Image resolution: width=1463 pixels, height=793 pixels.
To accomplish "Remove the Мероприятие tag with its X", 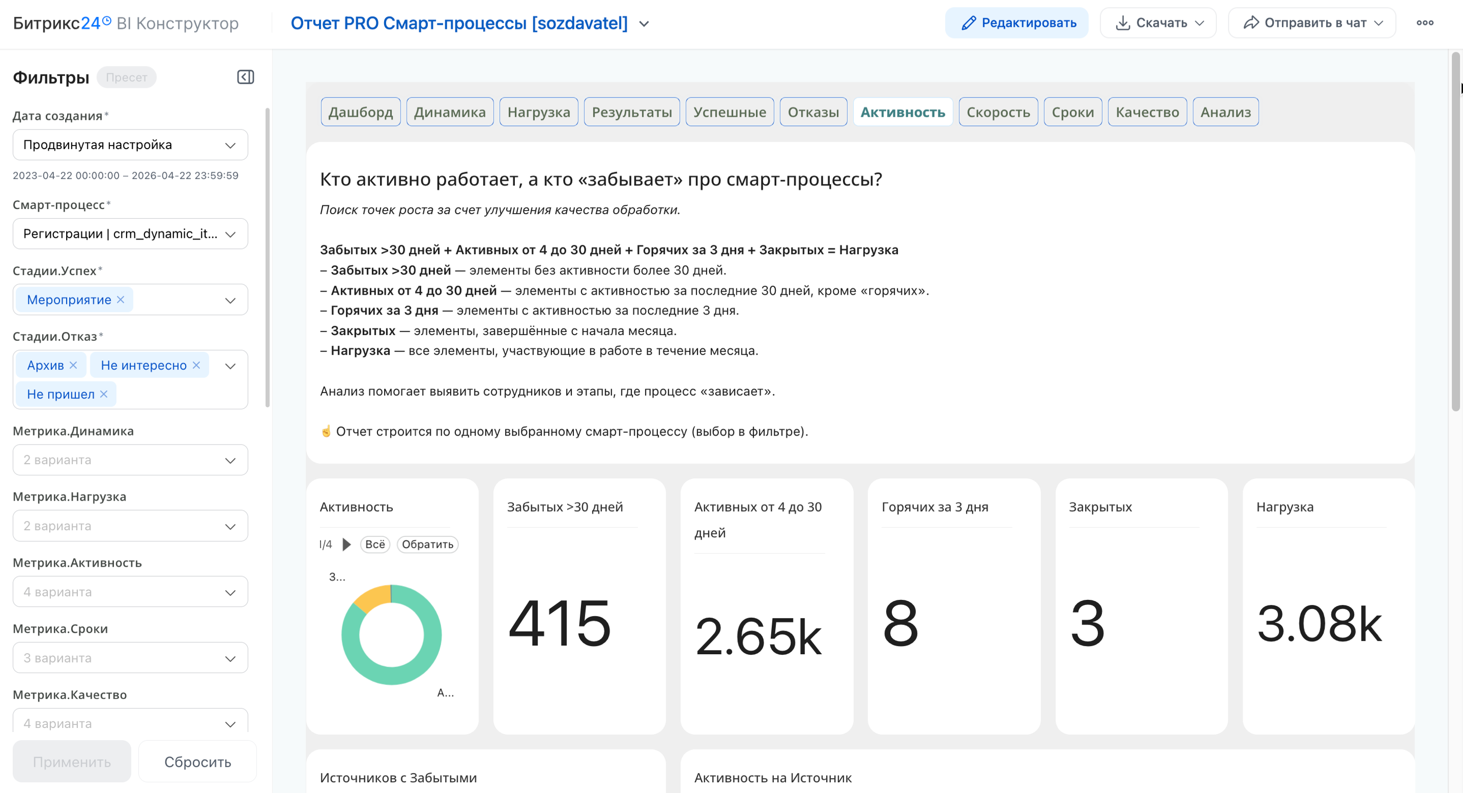I will point(121,300).
